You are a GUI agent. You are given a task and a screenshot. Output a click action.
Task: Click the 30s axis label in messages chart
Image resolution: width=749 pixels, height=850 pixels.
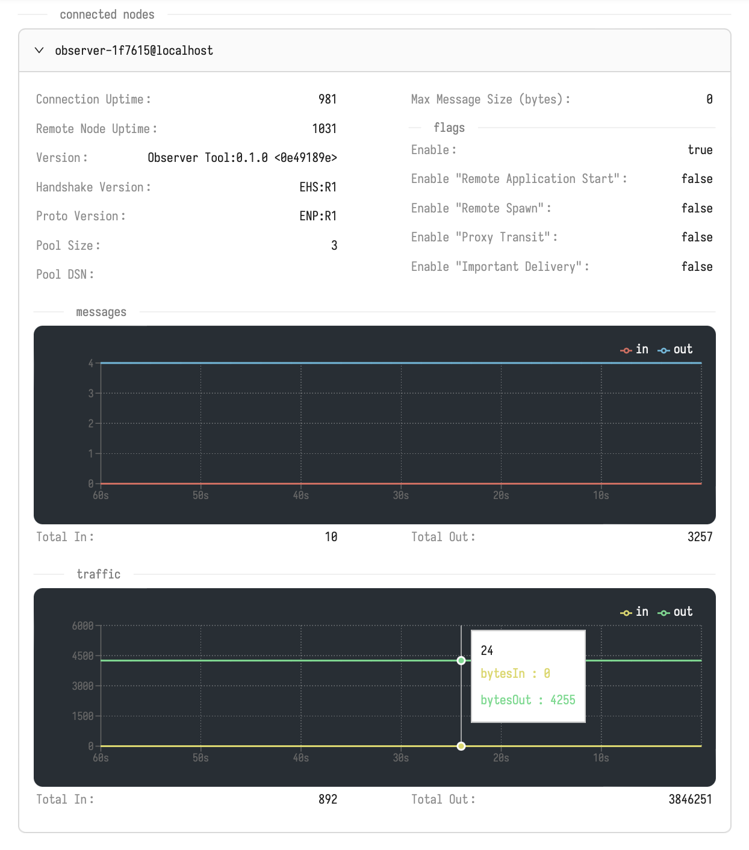tap(401, 495)
